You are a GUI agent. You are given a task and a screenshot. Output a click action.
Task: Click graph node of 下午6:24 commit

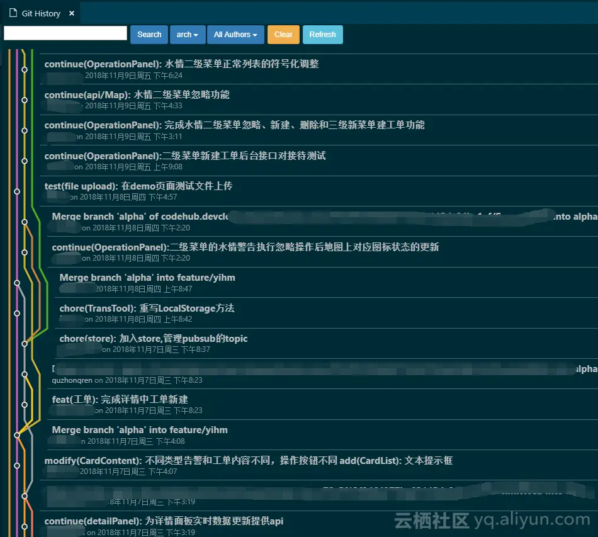(x=25, y=69)
